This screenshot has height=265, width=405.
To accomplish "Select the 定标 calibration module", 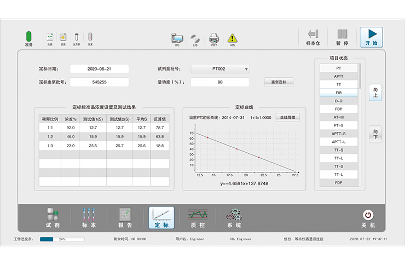I will [x=161, y=218].
